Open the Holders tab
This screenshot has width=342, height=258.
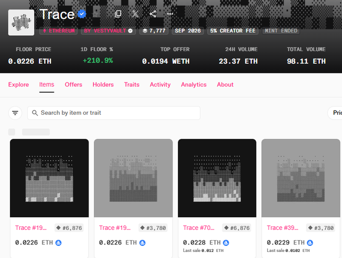(103, 84)
